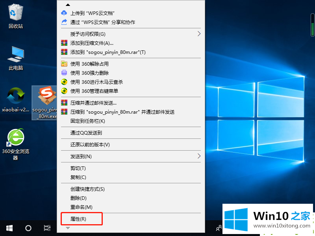
Task: Choose 剪切(T) from context menu
Action: (x=131, y=168)
